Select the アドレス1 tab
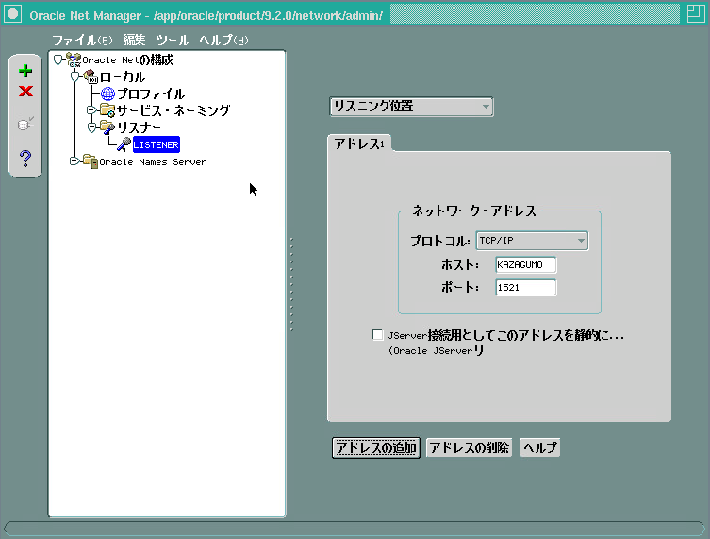The height and width of the screenshot is (539, 710). pos(359,143)
